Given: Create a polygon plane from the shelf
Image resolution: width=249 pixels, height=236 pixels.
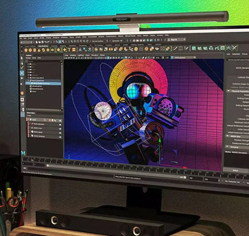Looking at the screenshot, I should [x=48, y=50].
